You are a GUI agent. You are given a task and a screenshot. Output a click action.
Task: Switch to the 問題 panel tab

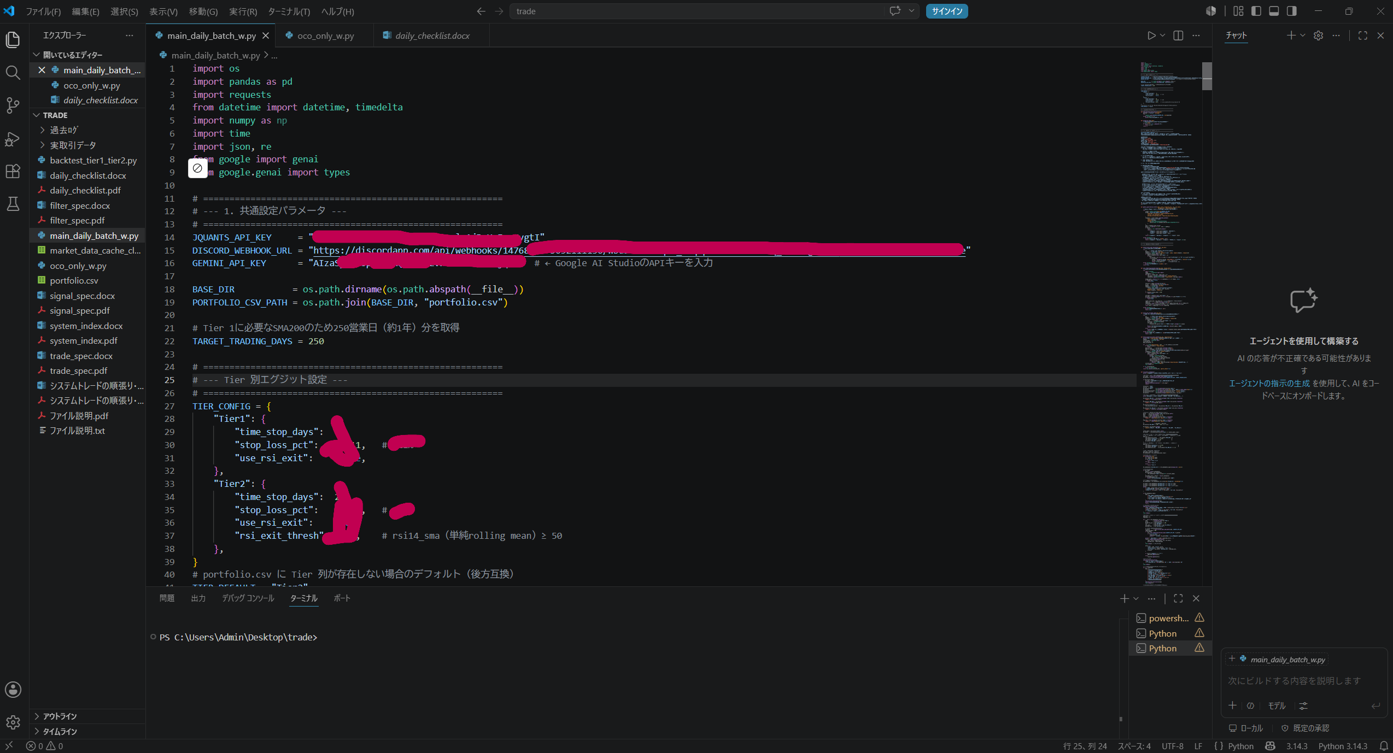[167, 598]
